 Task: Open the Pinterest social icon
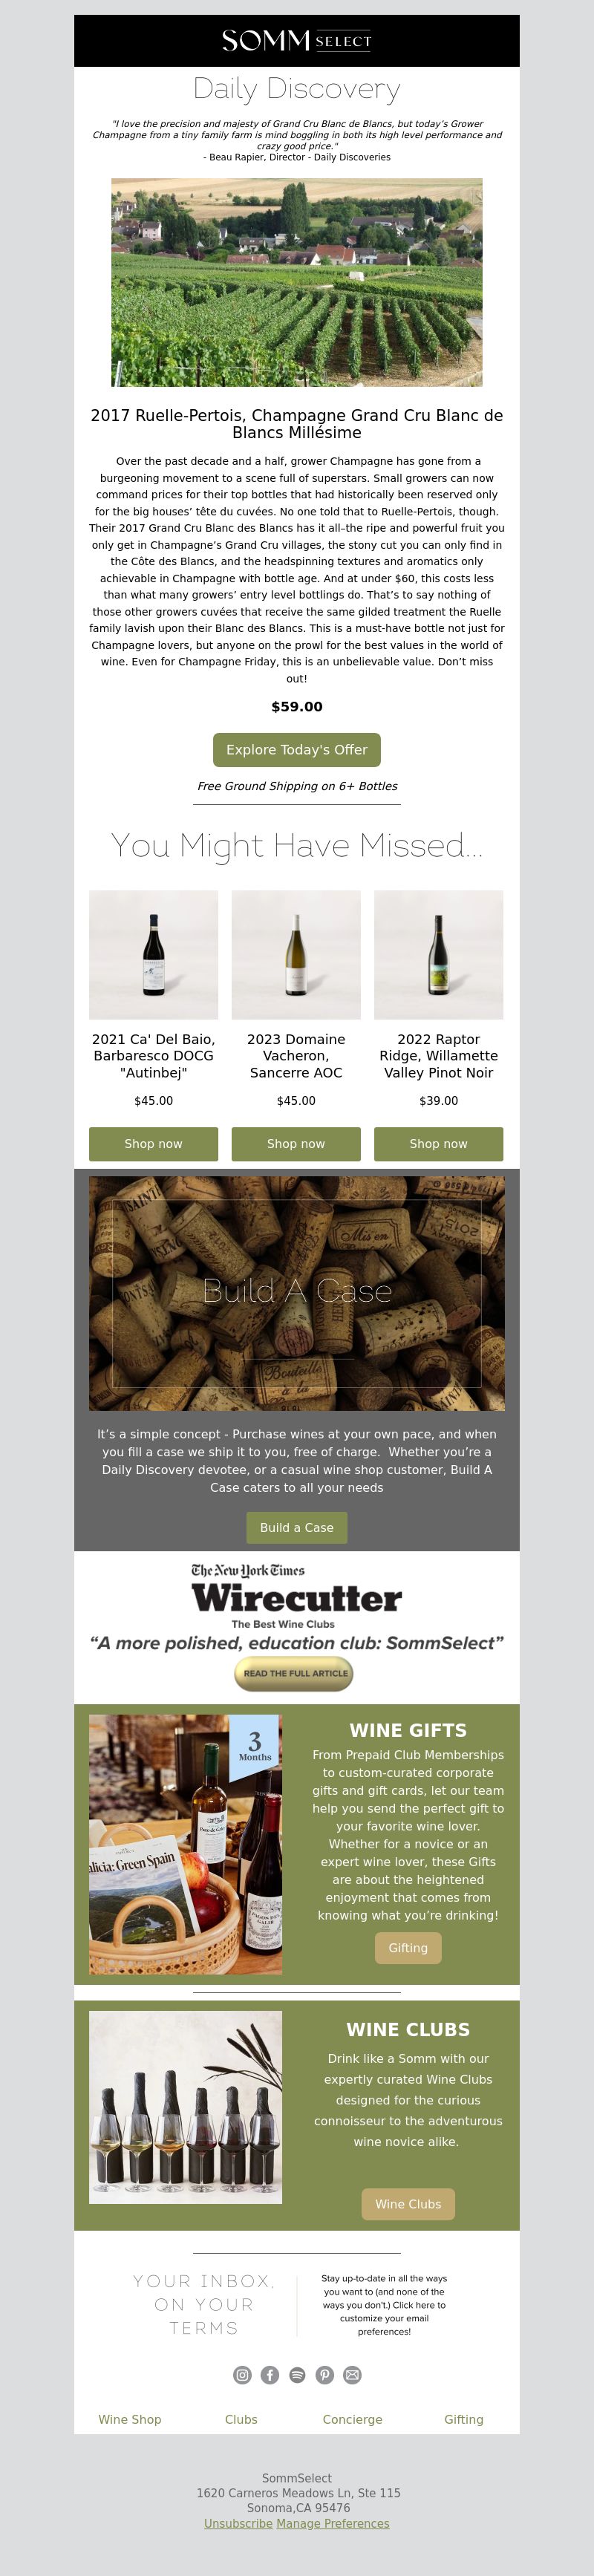[x=325, y=2375]
